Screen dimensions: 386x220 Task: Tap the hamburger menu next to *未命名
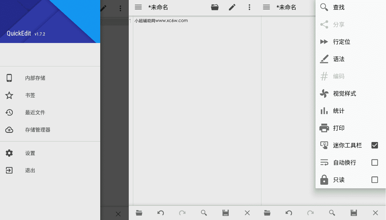(138, 7)
